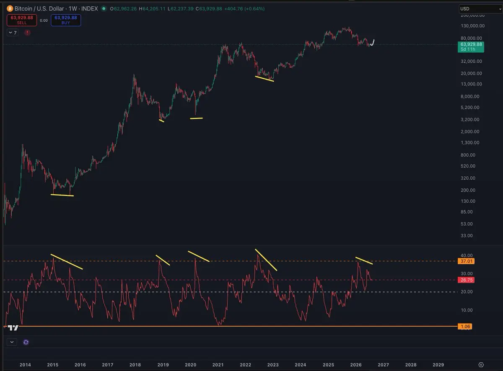Click the TradingView logo
503x371 pixels.
[x=13, y=328]
